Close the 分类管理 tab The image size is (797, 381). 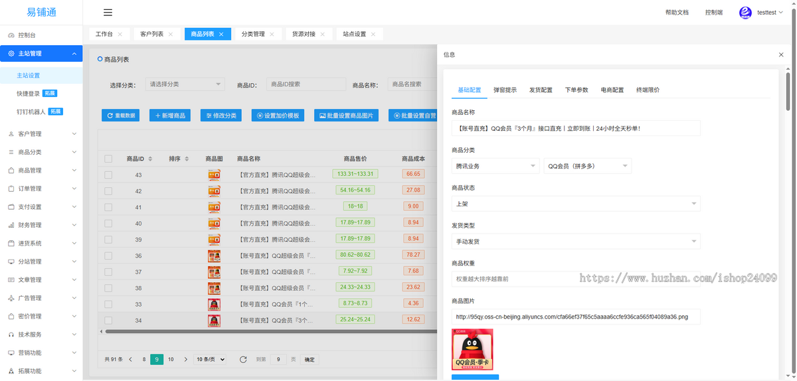point(272,34)
